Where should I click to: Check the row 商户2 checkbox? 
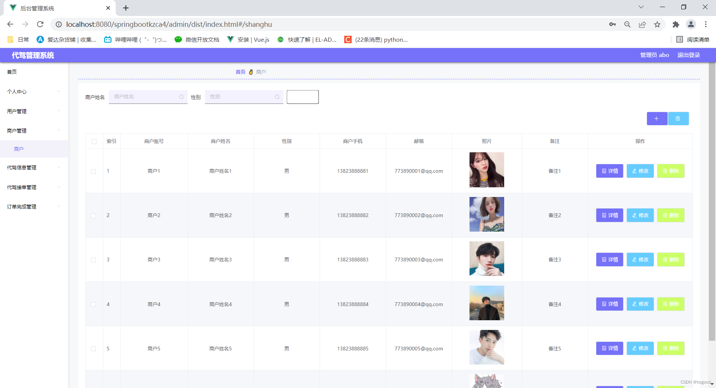pyautogui.click(x=94, y=216)
